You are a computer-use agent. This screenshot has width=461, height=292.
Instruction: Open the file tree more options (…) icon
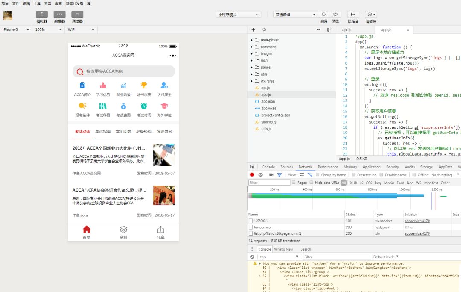coord(318,30)
